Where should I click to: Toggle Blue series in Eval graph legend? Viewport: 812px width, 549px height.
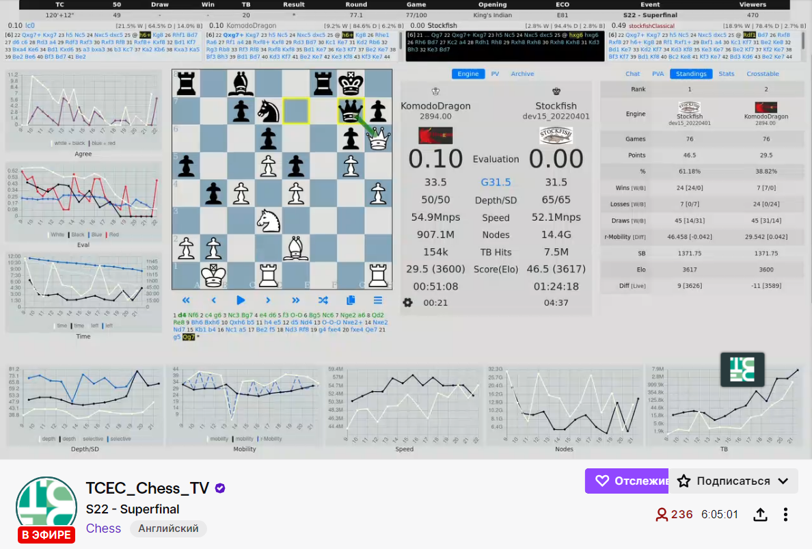pos(95,235)
